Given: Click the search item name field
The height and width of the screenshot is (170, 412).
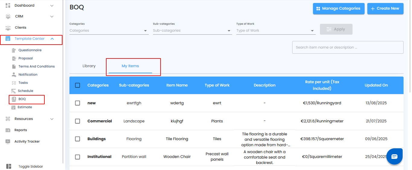Looking at the screenshot, I should pyautogui.click(x=347, y=47).
